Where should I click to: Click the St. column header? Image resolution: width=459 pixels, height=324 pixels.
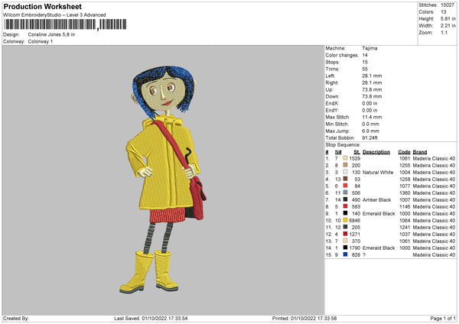356,151
